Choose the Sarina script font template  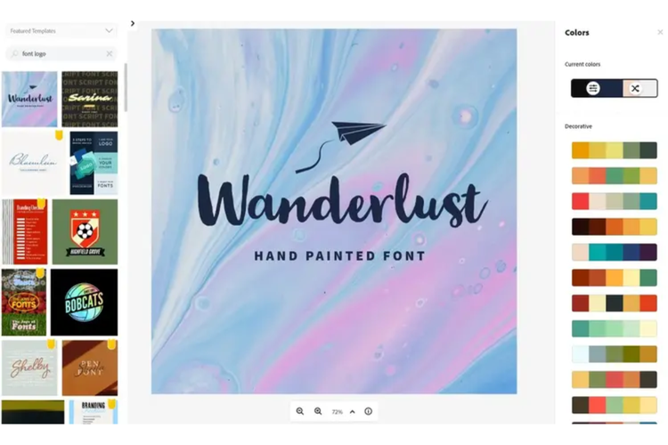point(89,99)
